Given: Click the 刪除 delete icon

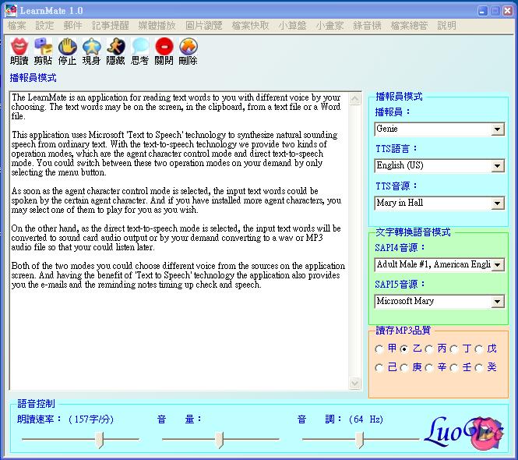Looking at the screenshot, I should 188,46.
